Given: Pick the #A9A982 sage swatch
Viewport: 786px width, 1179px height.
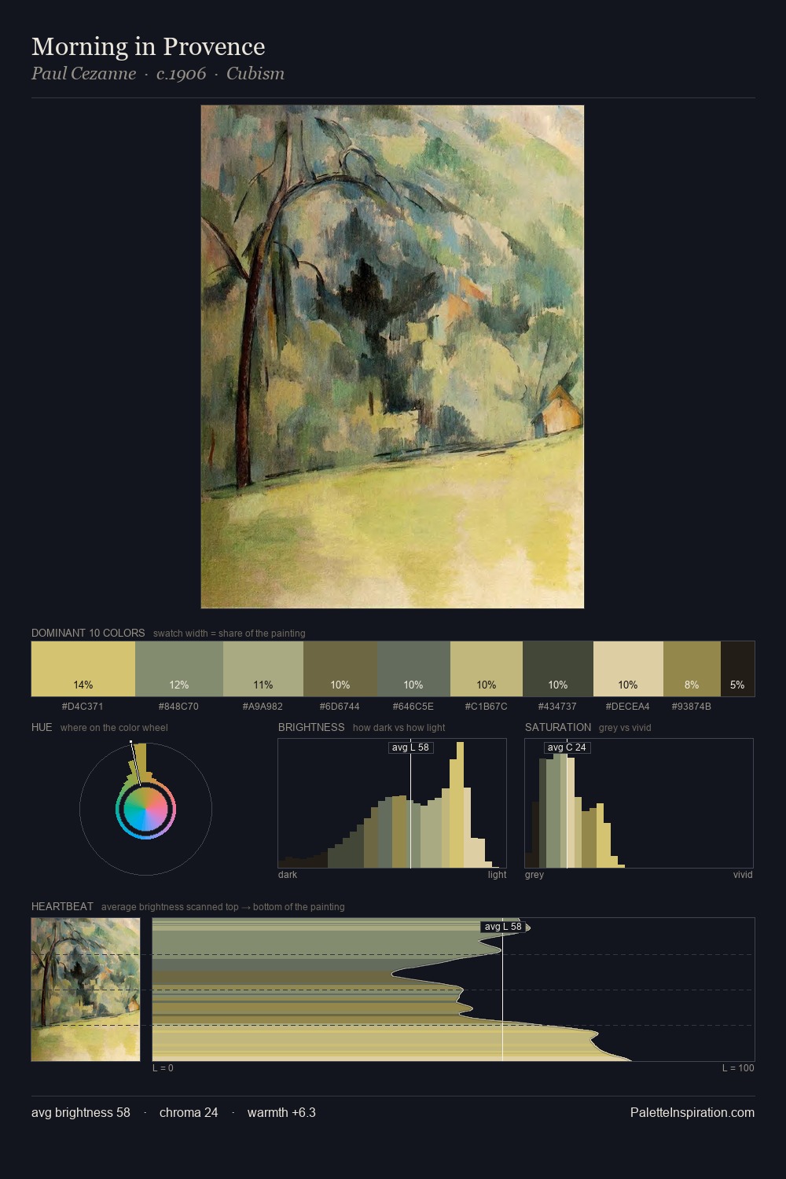Looking at the screenshot, I should [263, 669].
